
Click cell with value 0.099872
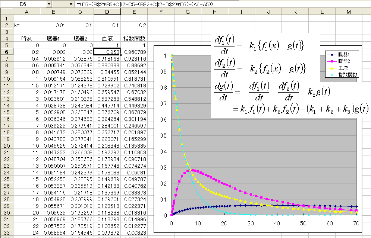pyautogui.click(x=107, y=233)
